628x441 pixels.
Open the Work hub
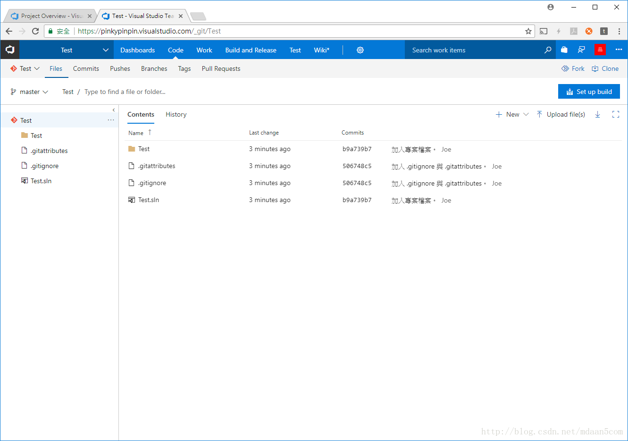(204, 50)
